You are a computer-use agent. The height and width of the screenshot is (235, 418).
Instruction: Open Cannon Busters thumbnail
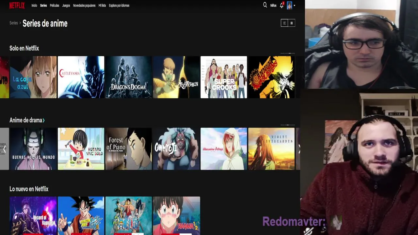[x=271, y=77]
